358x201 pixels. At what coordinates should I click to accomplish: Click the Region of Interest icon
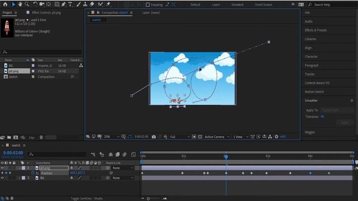click(194, 137)
